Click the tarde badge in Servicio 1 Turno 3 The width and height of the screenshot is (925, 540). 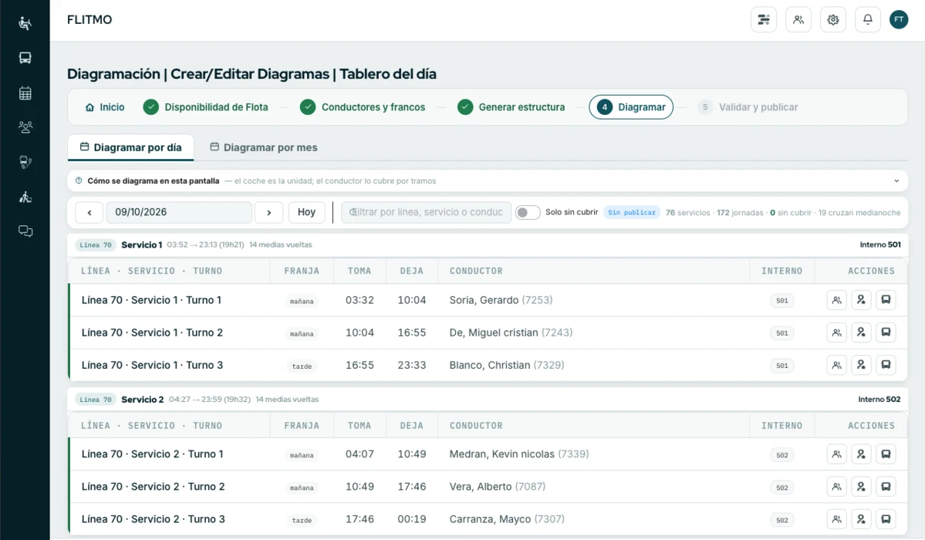click(x=302, y=366)
